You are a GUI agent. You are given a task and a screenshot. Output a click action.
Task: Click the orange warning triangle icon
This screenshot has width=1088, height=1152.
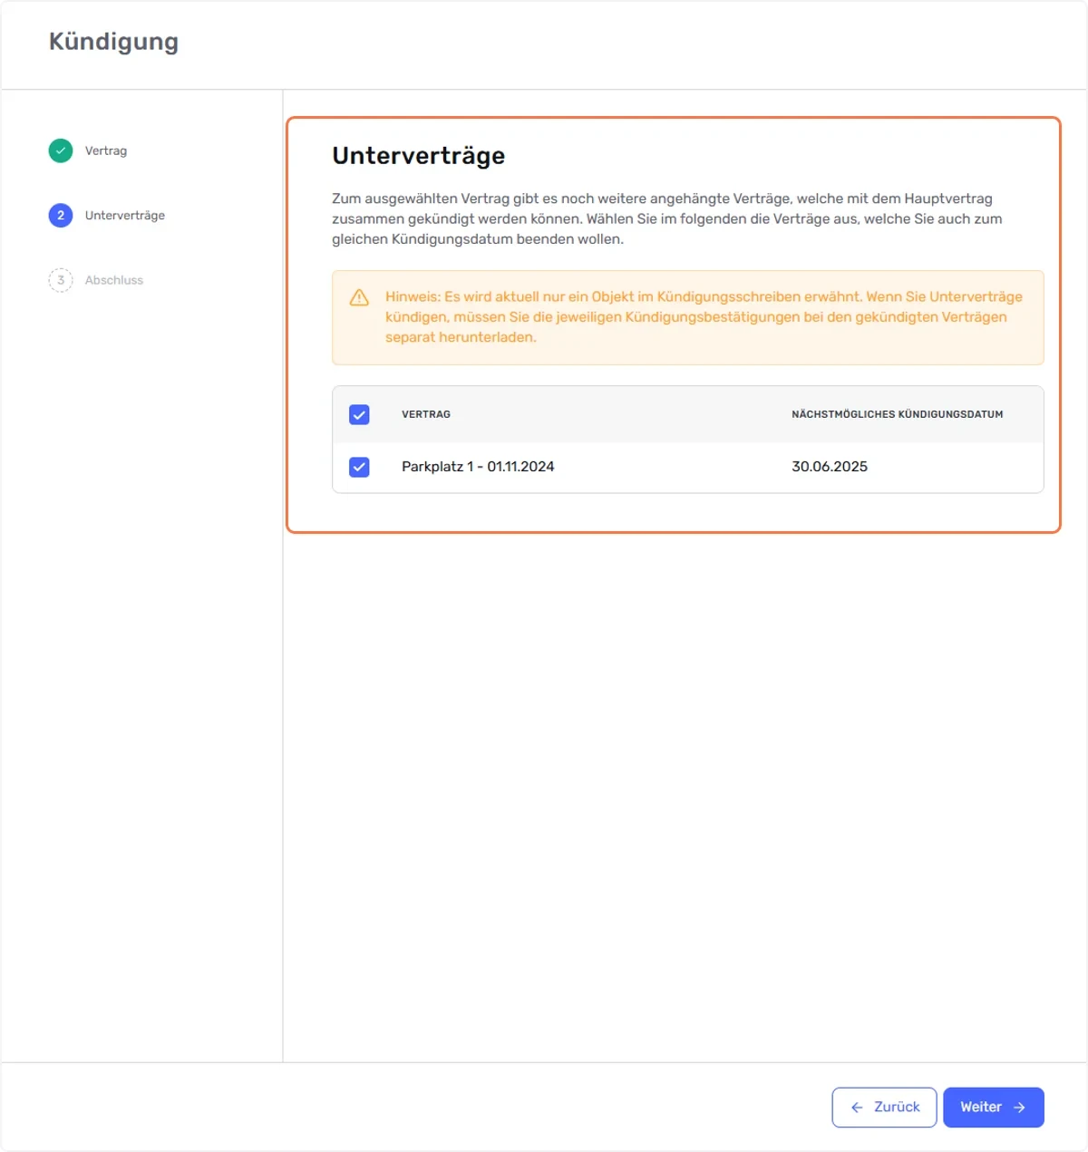click(x=359, y=297)
